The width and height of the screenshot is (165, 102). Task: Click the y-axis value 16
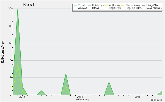coord(10,26)
